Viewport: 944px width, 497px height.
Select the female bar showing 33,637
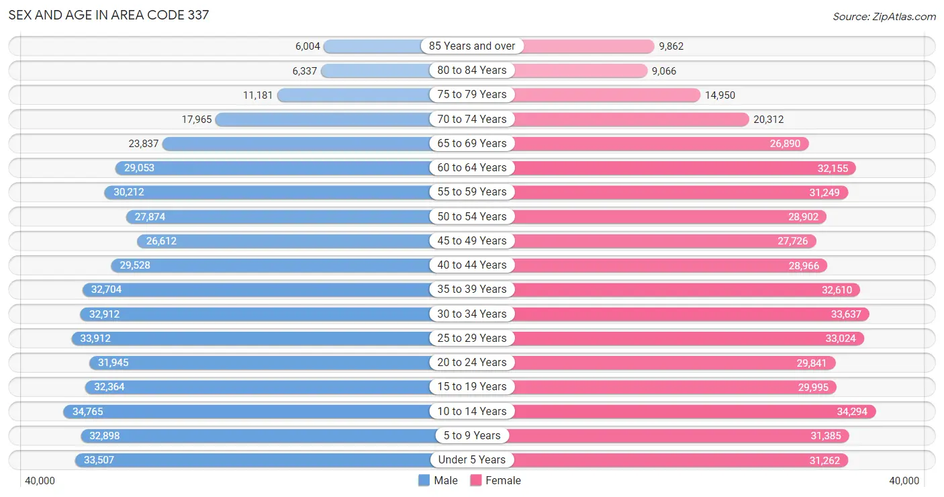pyautogui.click(x=671, y=314)
